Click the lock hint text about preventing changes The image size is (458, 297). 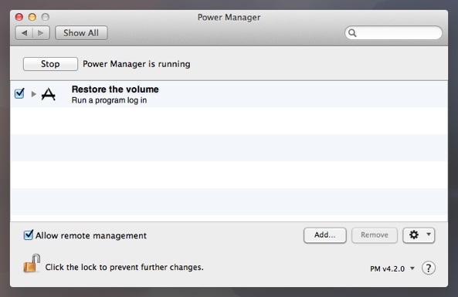click(x=124, y=267)
